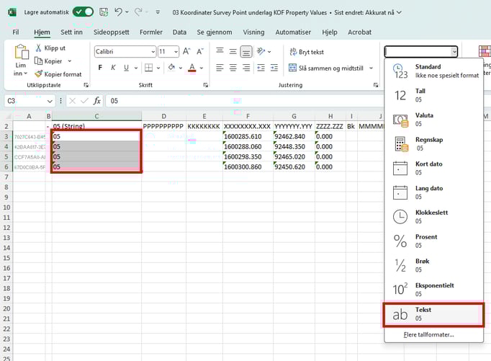This screenshot has width=491, height=361.
Task: Expand underline style dropdown arrow
Action: [136, 68]
